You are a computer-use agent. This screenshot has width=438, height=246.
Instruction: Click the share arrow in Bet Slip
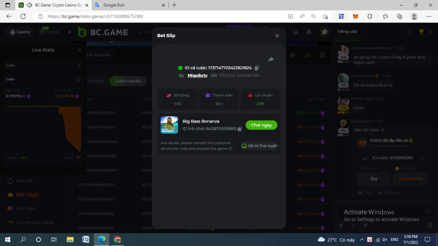(x=271, y=59)
